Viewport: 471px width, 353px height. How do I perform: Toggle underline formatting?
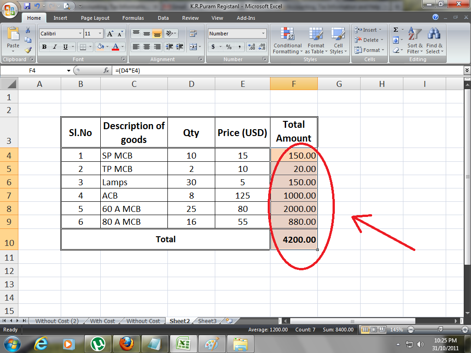coord(65,46)
